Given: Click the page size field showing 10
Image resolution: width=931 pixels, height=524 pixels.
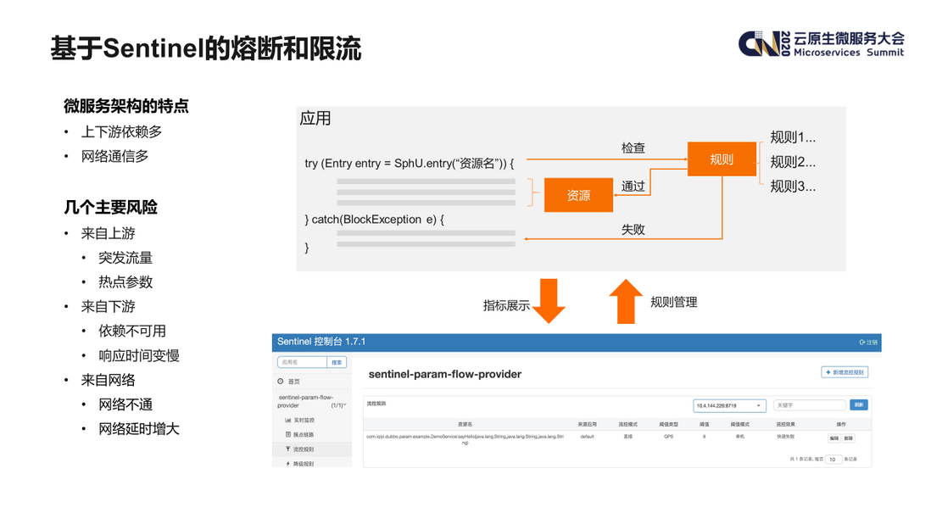Looking at the screenshot, I should coord(833,460).
